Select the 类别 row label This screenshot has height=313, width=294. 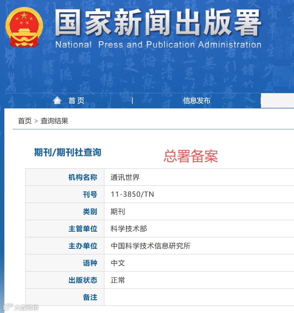point(90,212)
